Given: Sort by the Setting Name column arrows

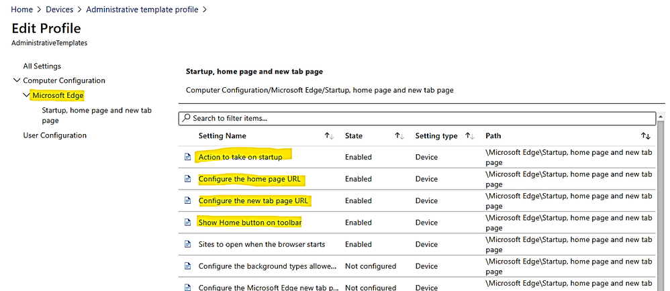Looking at the screenshot, I should (x=329, y=136).
